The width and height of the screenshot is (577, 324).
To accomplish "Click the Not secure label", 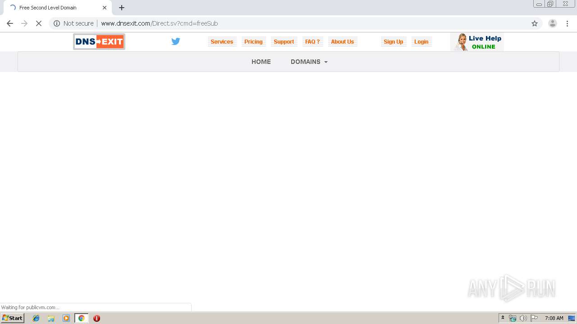I will [x=78, y=23].
